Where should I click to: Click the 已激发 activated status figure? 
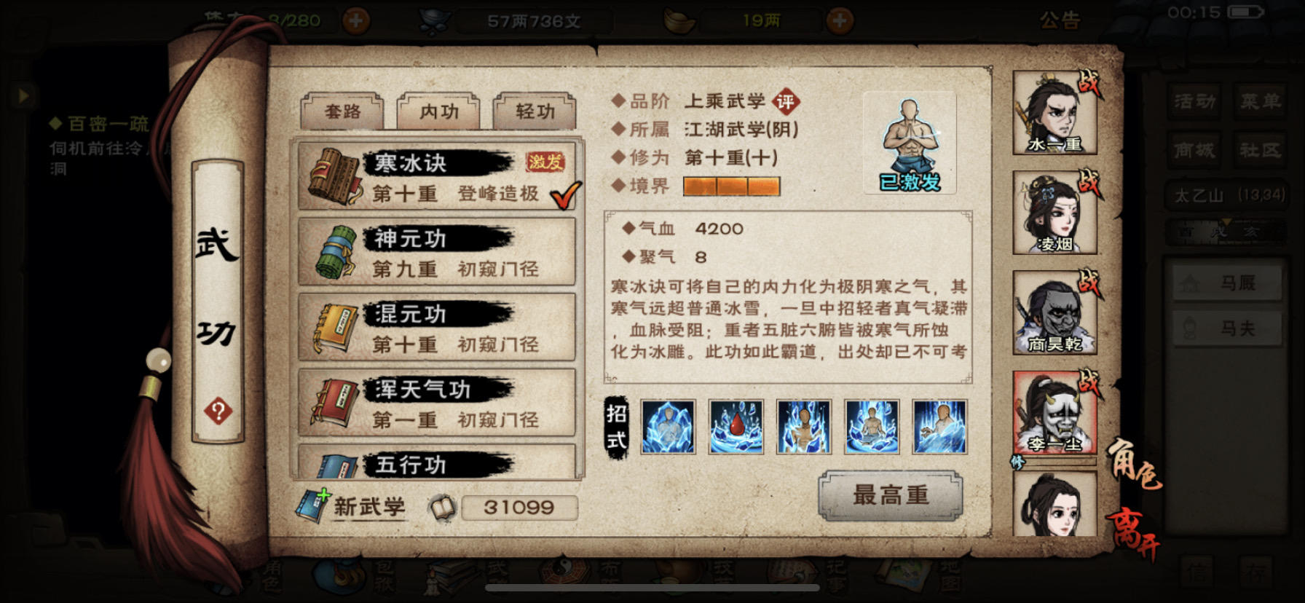910,143
